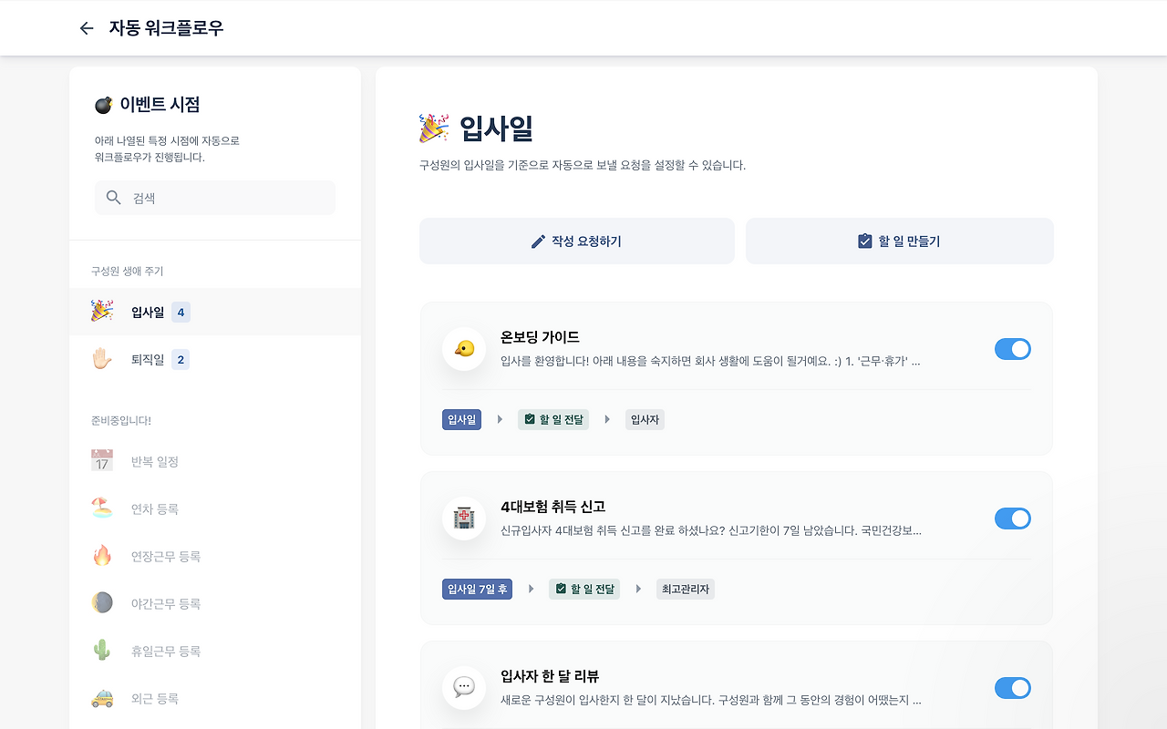Select the 연장근무 등록 sidebar item
The width and height of the screenshot is (1167, 729).
(x=215, y=556)
